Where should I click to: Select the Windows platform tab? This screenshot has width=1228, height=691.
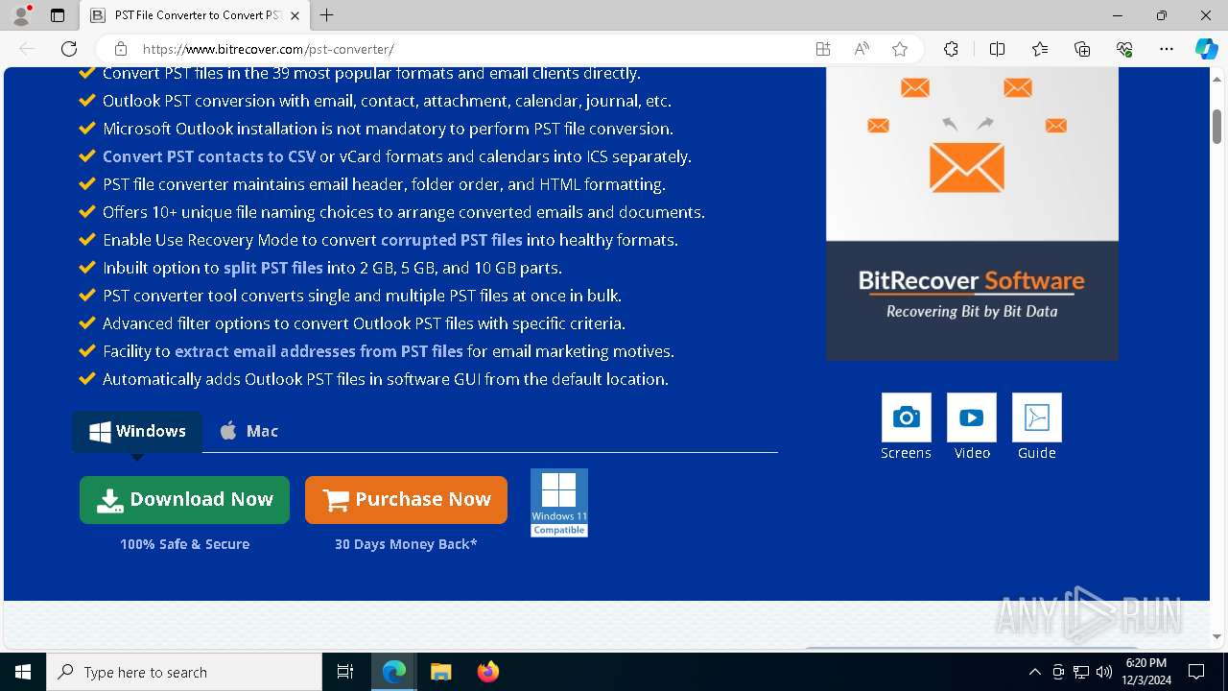coord(137,431)
